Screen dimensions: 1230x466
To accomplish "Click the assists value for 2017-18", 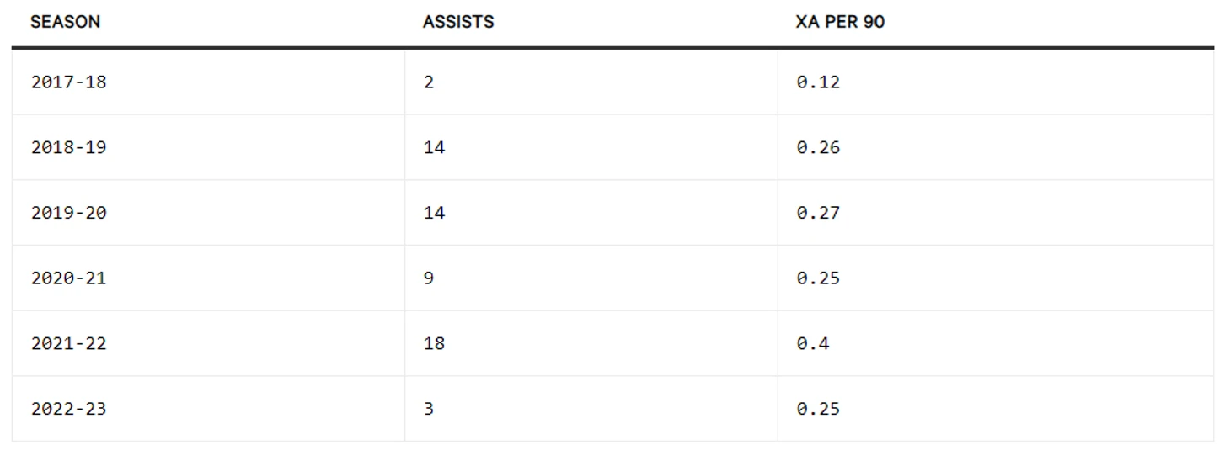I will click(429, 82).
